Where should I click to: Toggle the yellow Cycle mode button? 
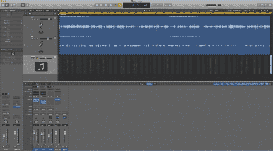pyautogui.click(x=120, y=5)
